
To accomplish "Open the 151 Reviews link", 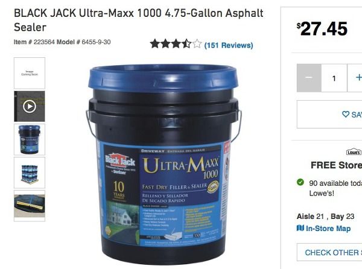I will click(229, 45).
